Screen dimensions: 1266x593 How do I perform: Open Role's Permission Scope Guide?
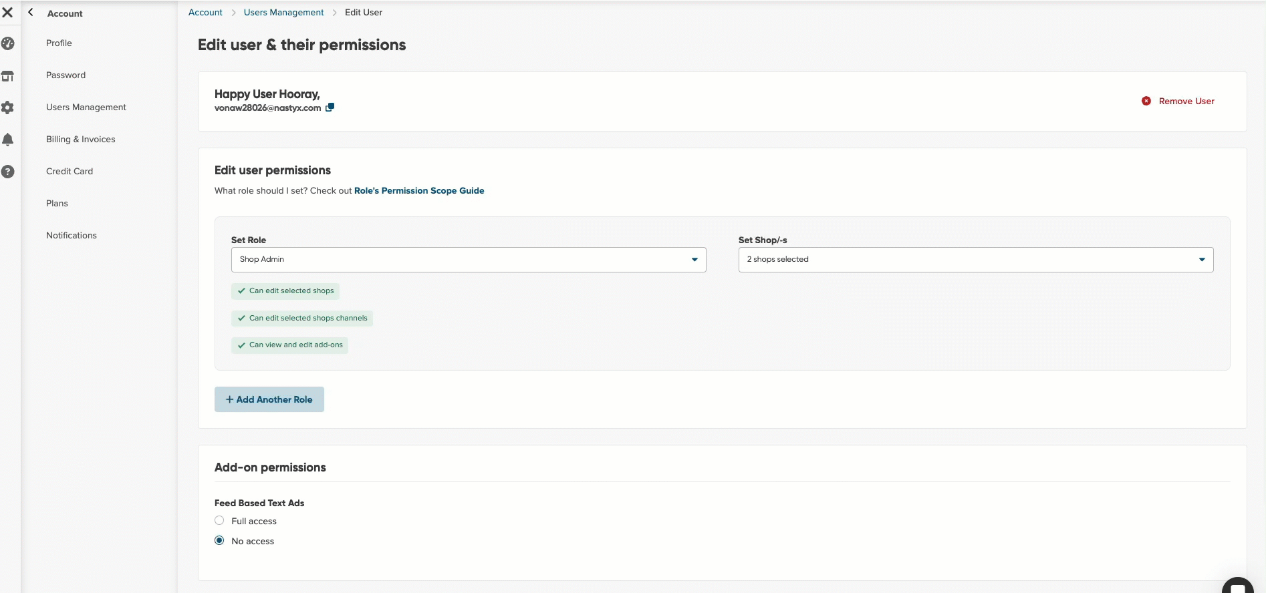pos(419,190)
